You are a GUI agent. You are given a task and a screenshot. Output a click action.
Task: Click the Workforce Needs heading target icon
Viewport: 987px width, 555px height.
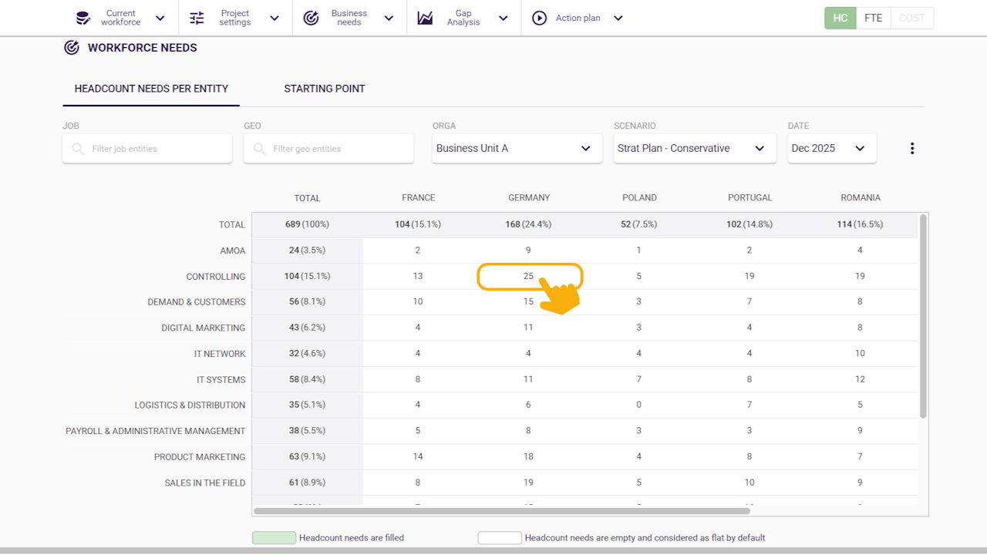pyautogui.click(x=72, y=48)
